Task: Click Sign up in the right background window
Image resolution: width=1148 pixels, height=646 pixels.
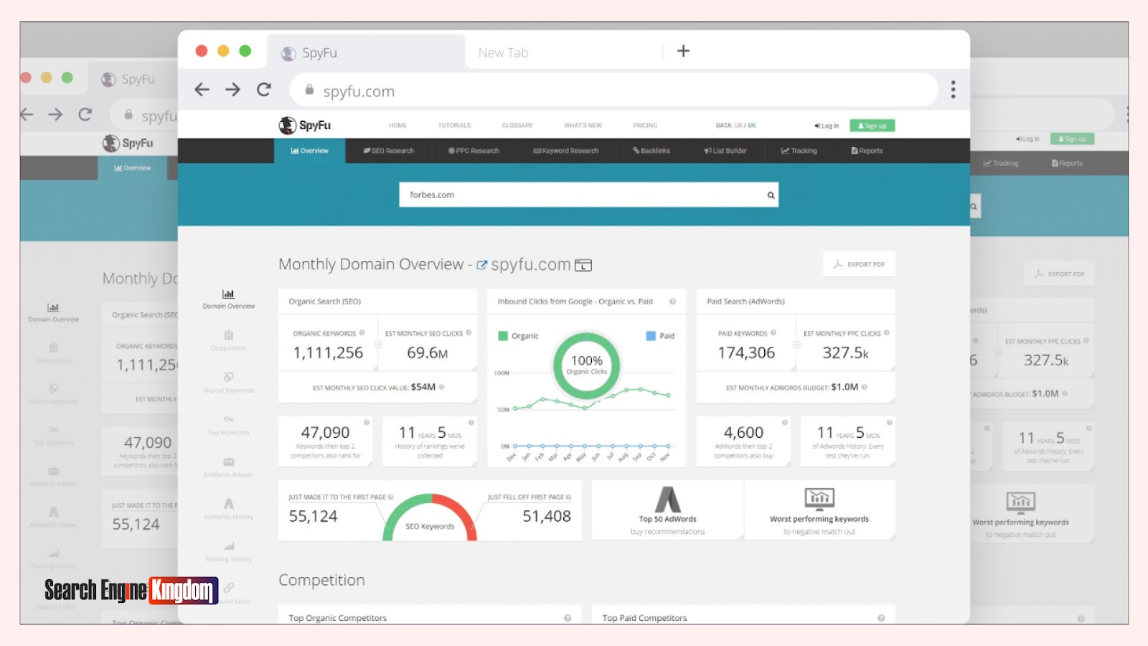Action: point(1072,139)
